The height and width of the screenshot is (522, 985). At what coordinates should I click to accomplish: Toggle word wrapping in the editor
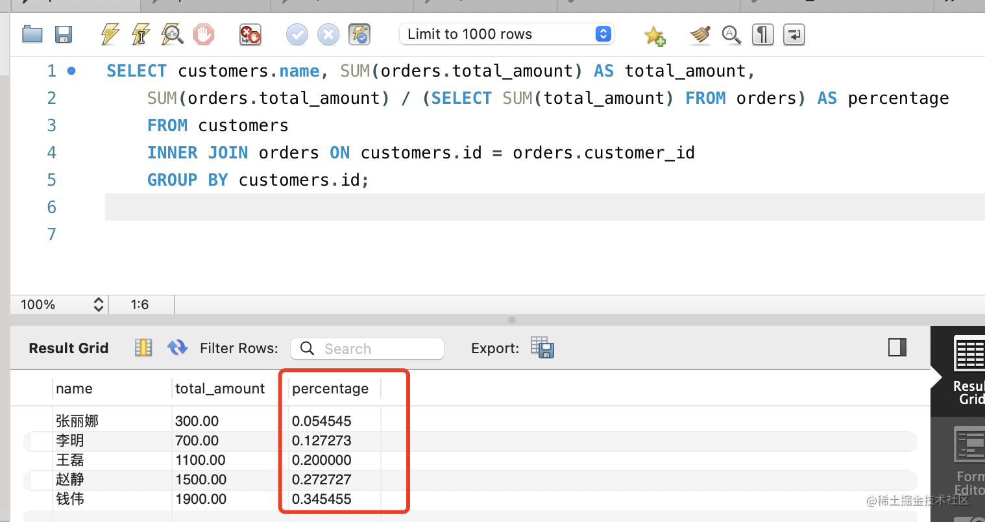pyautogui.click(x=794, y=34)
